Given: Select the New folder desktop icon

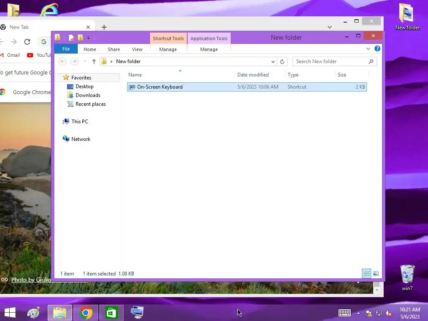Looking at the screenshot, I should pos(407,17).
